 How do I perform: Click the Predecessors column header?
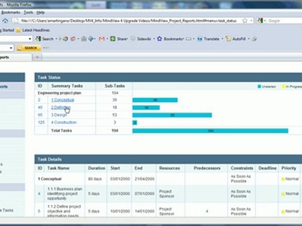coord(207,168)
